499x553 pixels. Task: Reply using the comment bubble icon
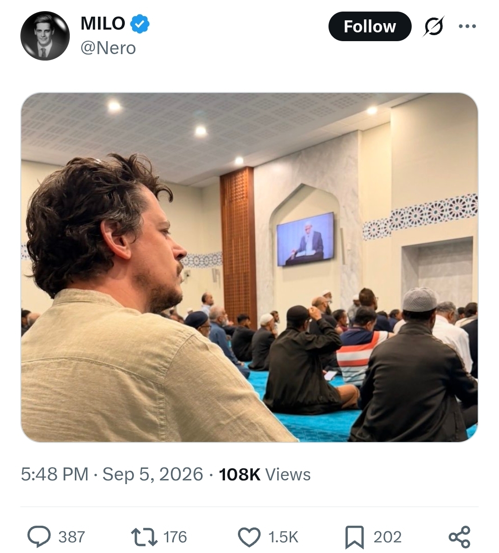[39, 537]
